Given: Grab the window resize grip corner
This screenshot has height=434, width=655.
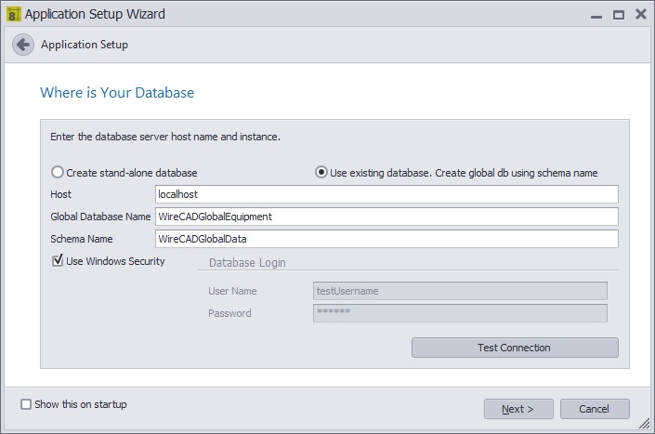Looking at the screenshot, I should (x=645, y=423).
